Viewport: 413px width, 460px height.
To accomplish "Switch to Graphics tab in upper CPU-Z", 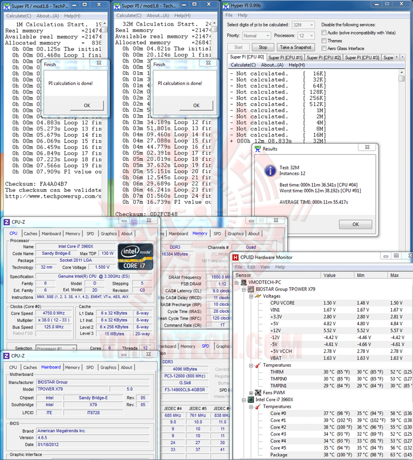I will click(108, 234).
